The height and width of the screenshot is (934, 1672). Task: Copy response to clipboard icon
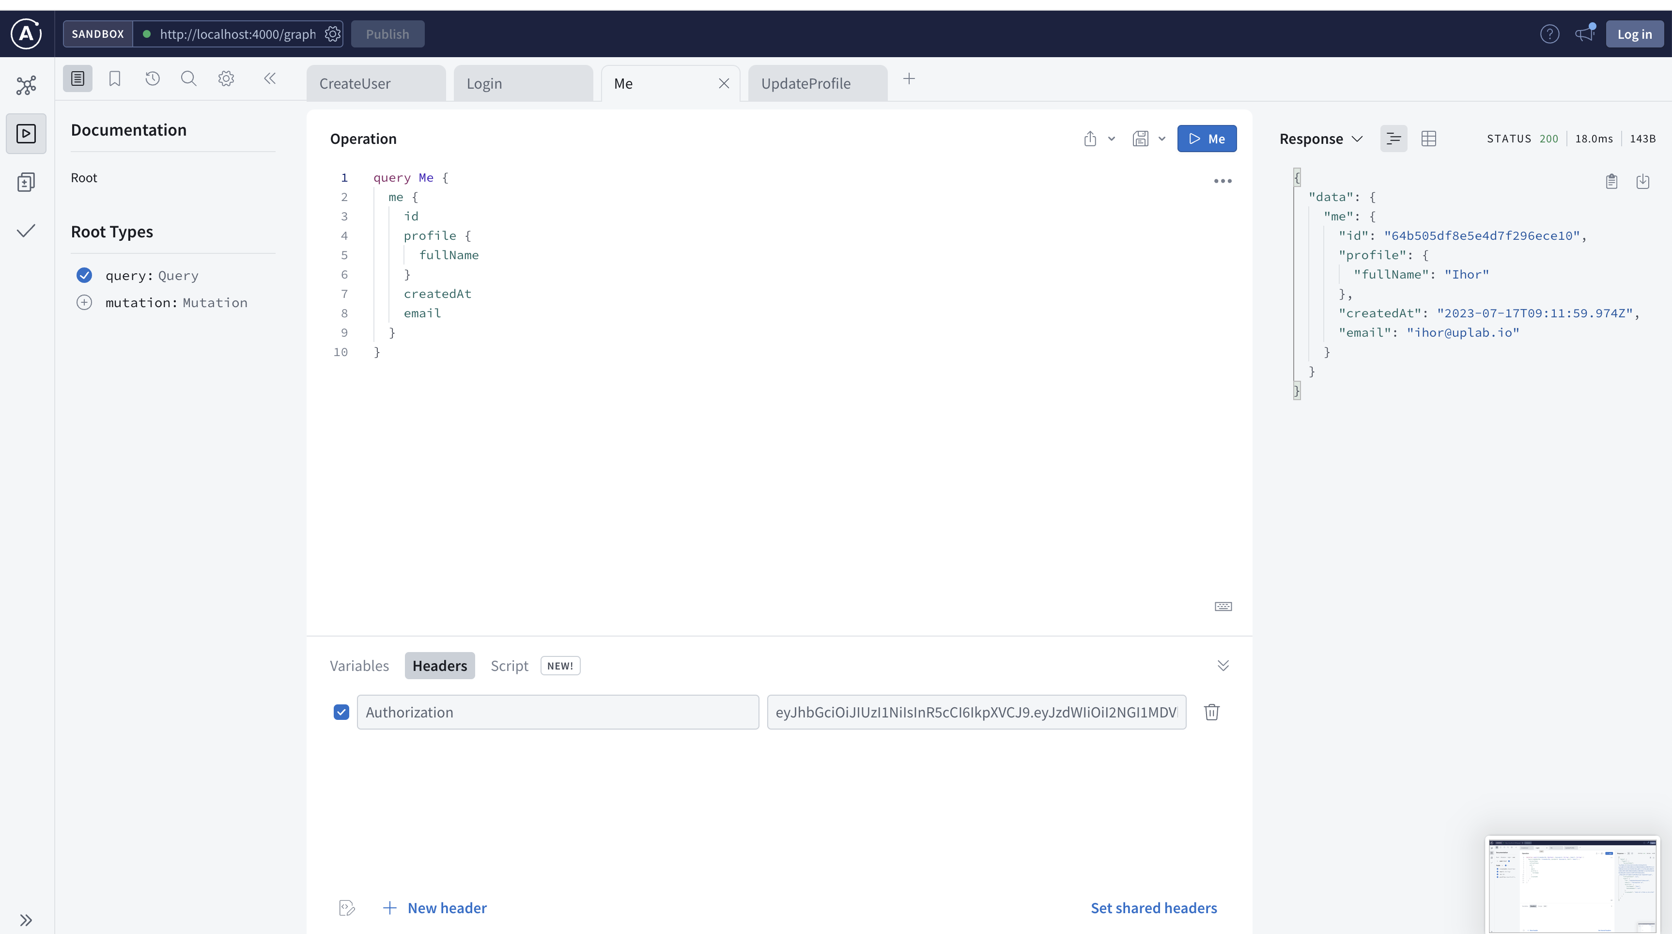1611,181
